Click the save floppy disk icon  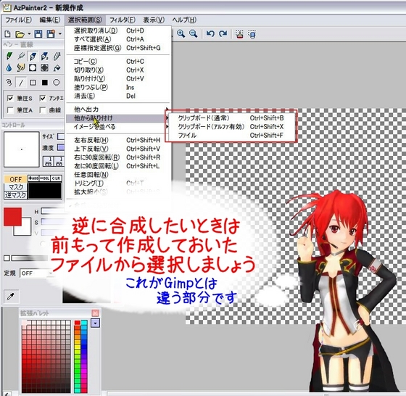point(38,34)
